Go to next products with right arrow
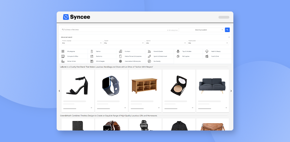 pos(231,91)
